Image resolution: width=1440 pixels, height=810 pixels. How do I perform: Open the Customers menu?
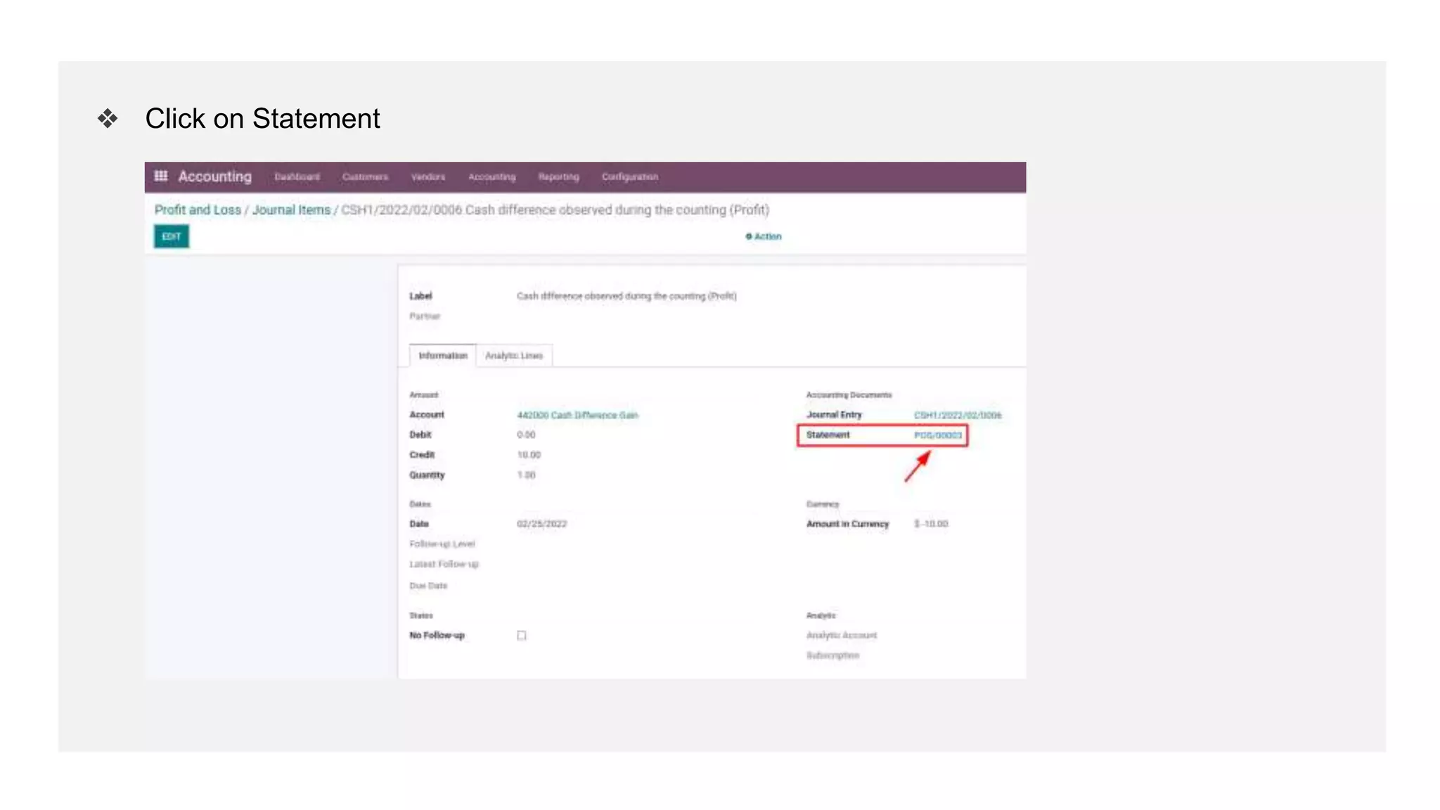point(365,177)
